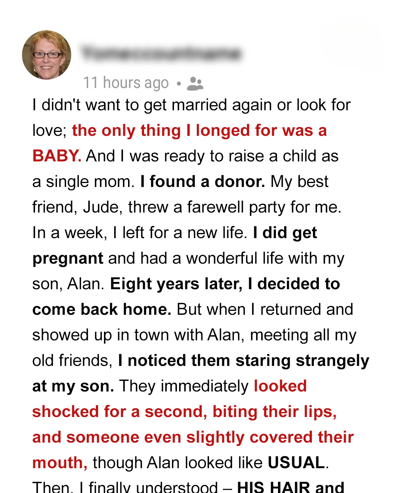Screen dimensions: 394x493
Task: Open the post author's profile picture
Action: coord(47,55)
